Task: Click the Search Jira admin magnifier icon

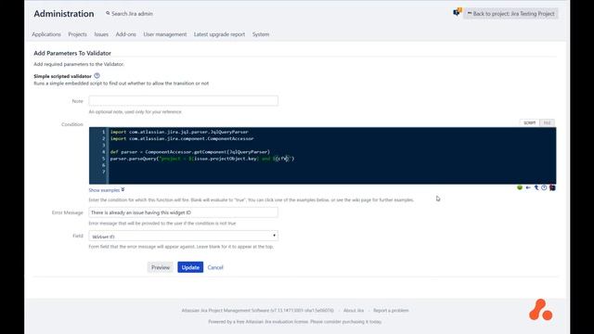Action: click(x=108, y=13)
